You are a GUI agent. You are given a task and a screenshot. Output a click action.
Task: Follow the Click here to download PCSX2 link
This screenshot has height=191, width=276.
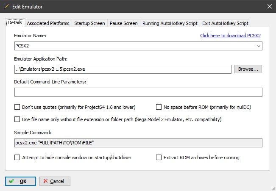tap(230, 36)
